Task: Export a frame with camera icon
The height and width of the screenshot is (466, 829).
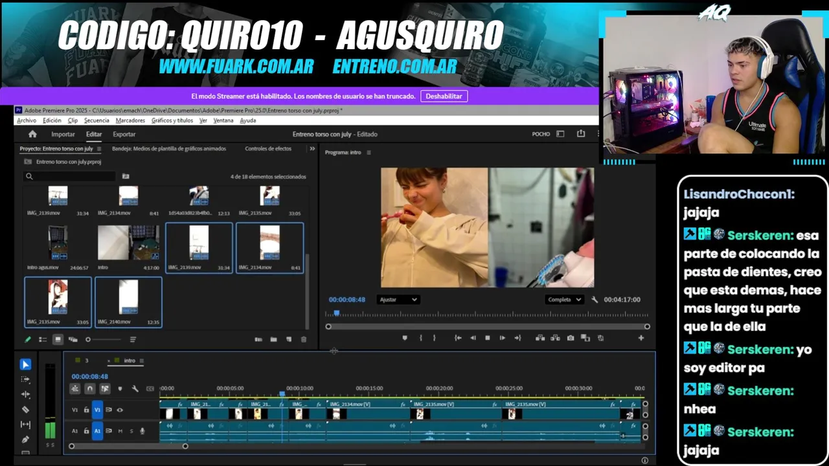Action: (x=571, y=338)
